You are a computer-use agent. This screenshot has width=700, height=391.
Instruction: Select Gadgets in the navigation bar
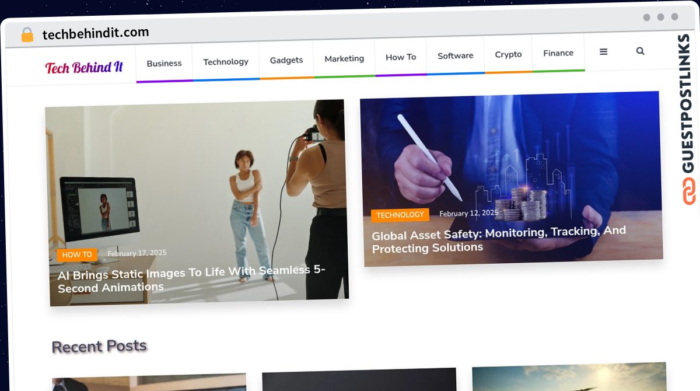click(286, 60)
